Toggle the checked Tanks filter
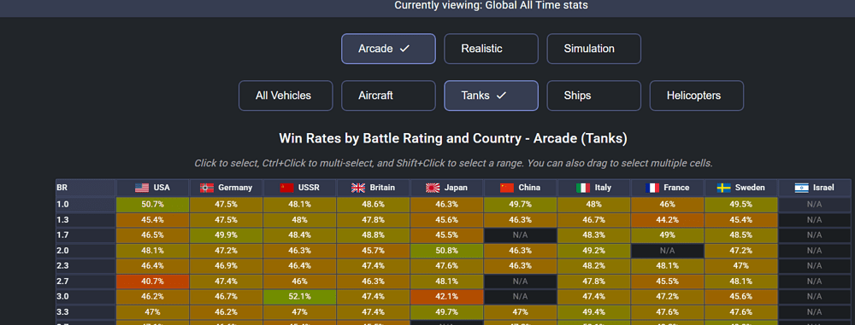 coord(492,96)
